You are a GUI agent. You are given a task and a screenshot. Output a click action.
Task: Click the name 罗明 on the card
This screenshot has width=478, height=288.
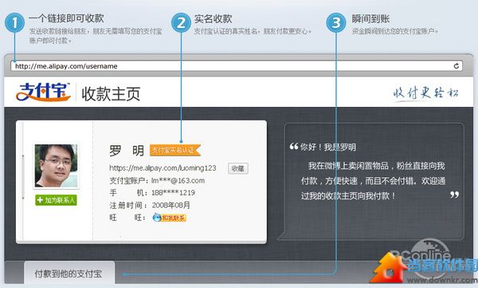127,151
